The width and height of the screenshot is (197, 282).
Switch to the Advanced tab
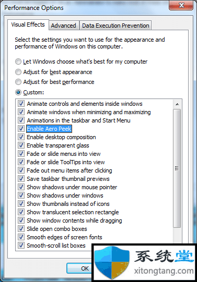click(x=64, y=26)
